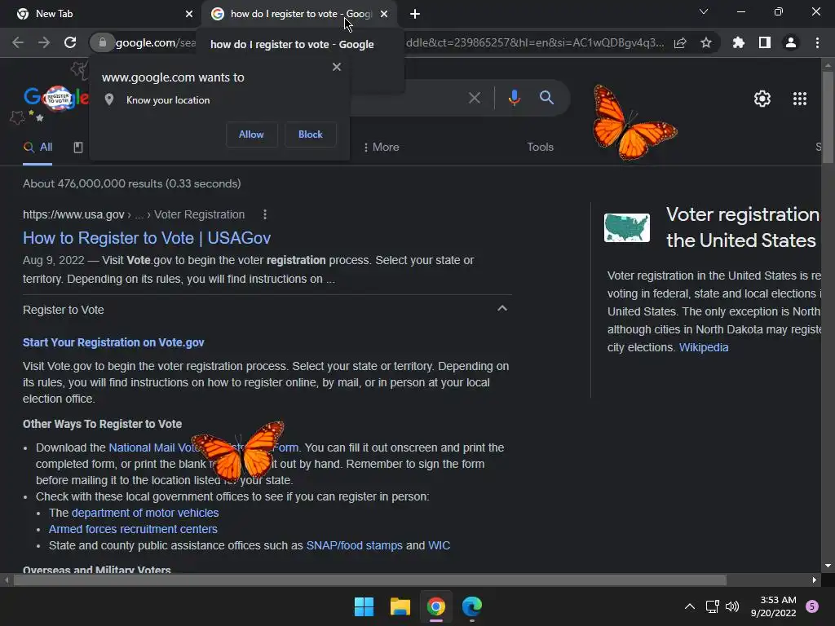Open the SNAP/food stamps link
835x626 pixels.
[x=354, y=545]
